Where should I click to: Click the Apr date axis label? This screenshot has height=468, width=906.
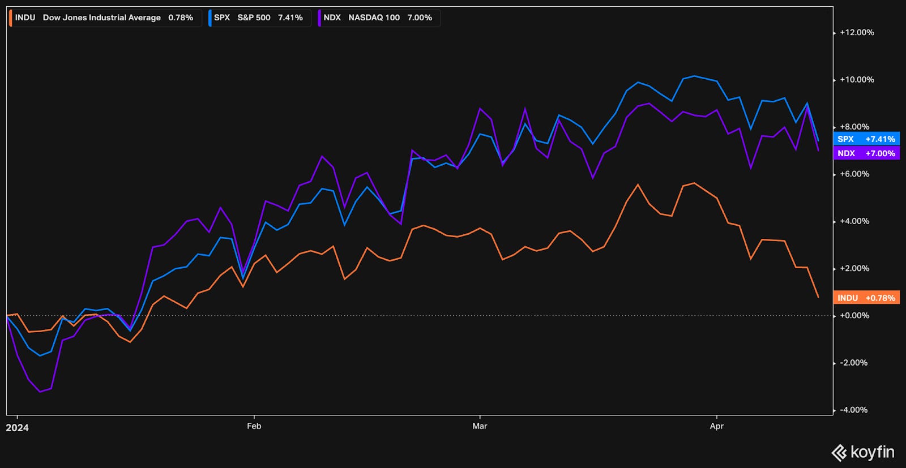coord(717,426)
